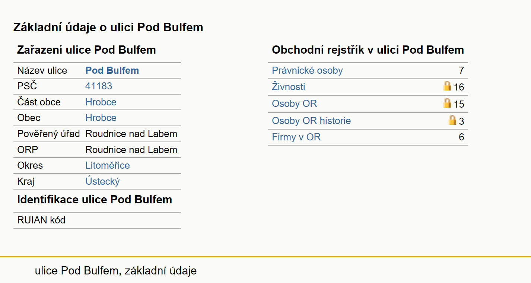Screen dimensions: 531x283
Task: Open the Živnosti listing link
Action: pos(289,87)
